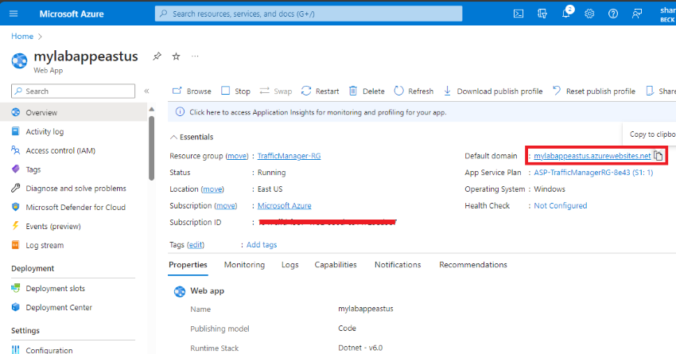Viewport: 676px width, 354px height.
Task: Open Microsoft Azure subscription link
Action: click(x=284, y=206)
